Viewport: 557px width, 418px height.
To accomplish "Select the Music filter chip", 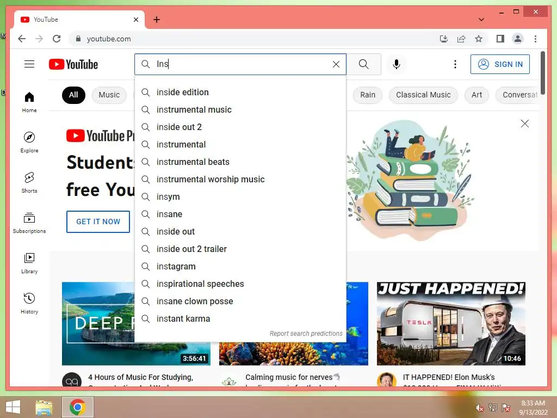I will click(x=109, y=95).
